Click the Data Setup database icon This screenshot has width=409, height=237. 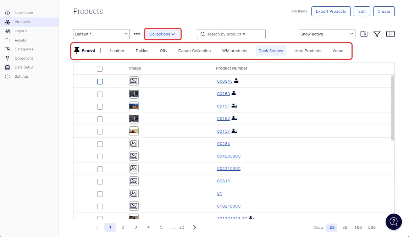(x=7, y=67)
